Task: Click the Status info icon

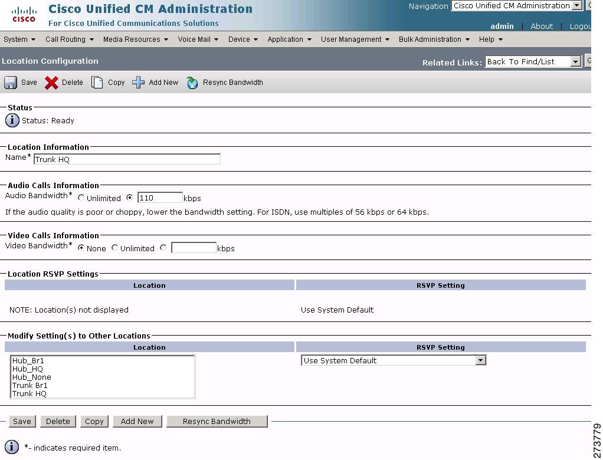Action: click(x=12, y=120)
